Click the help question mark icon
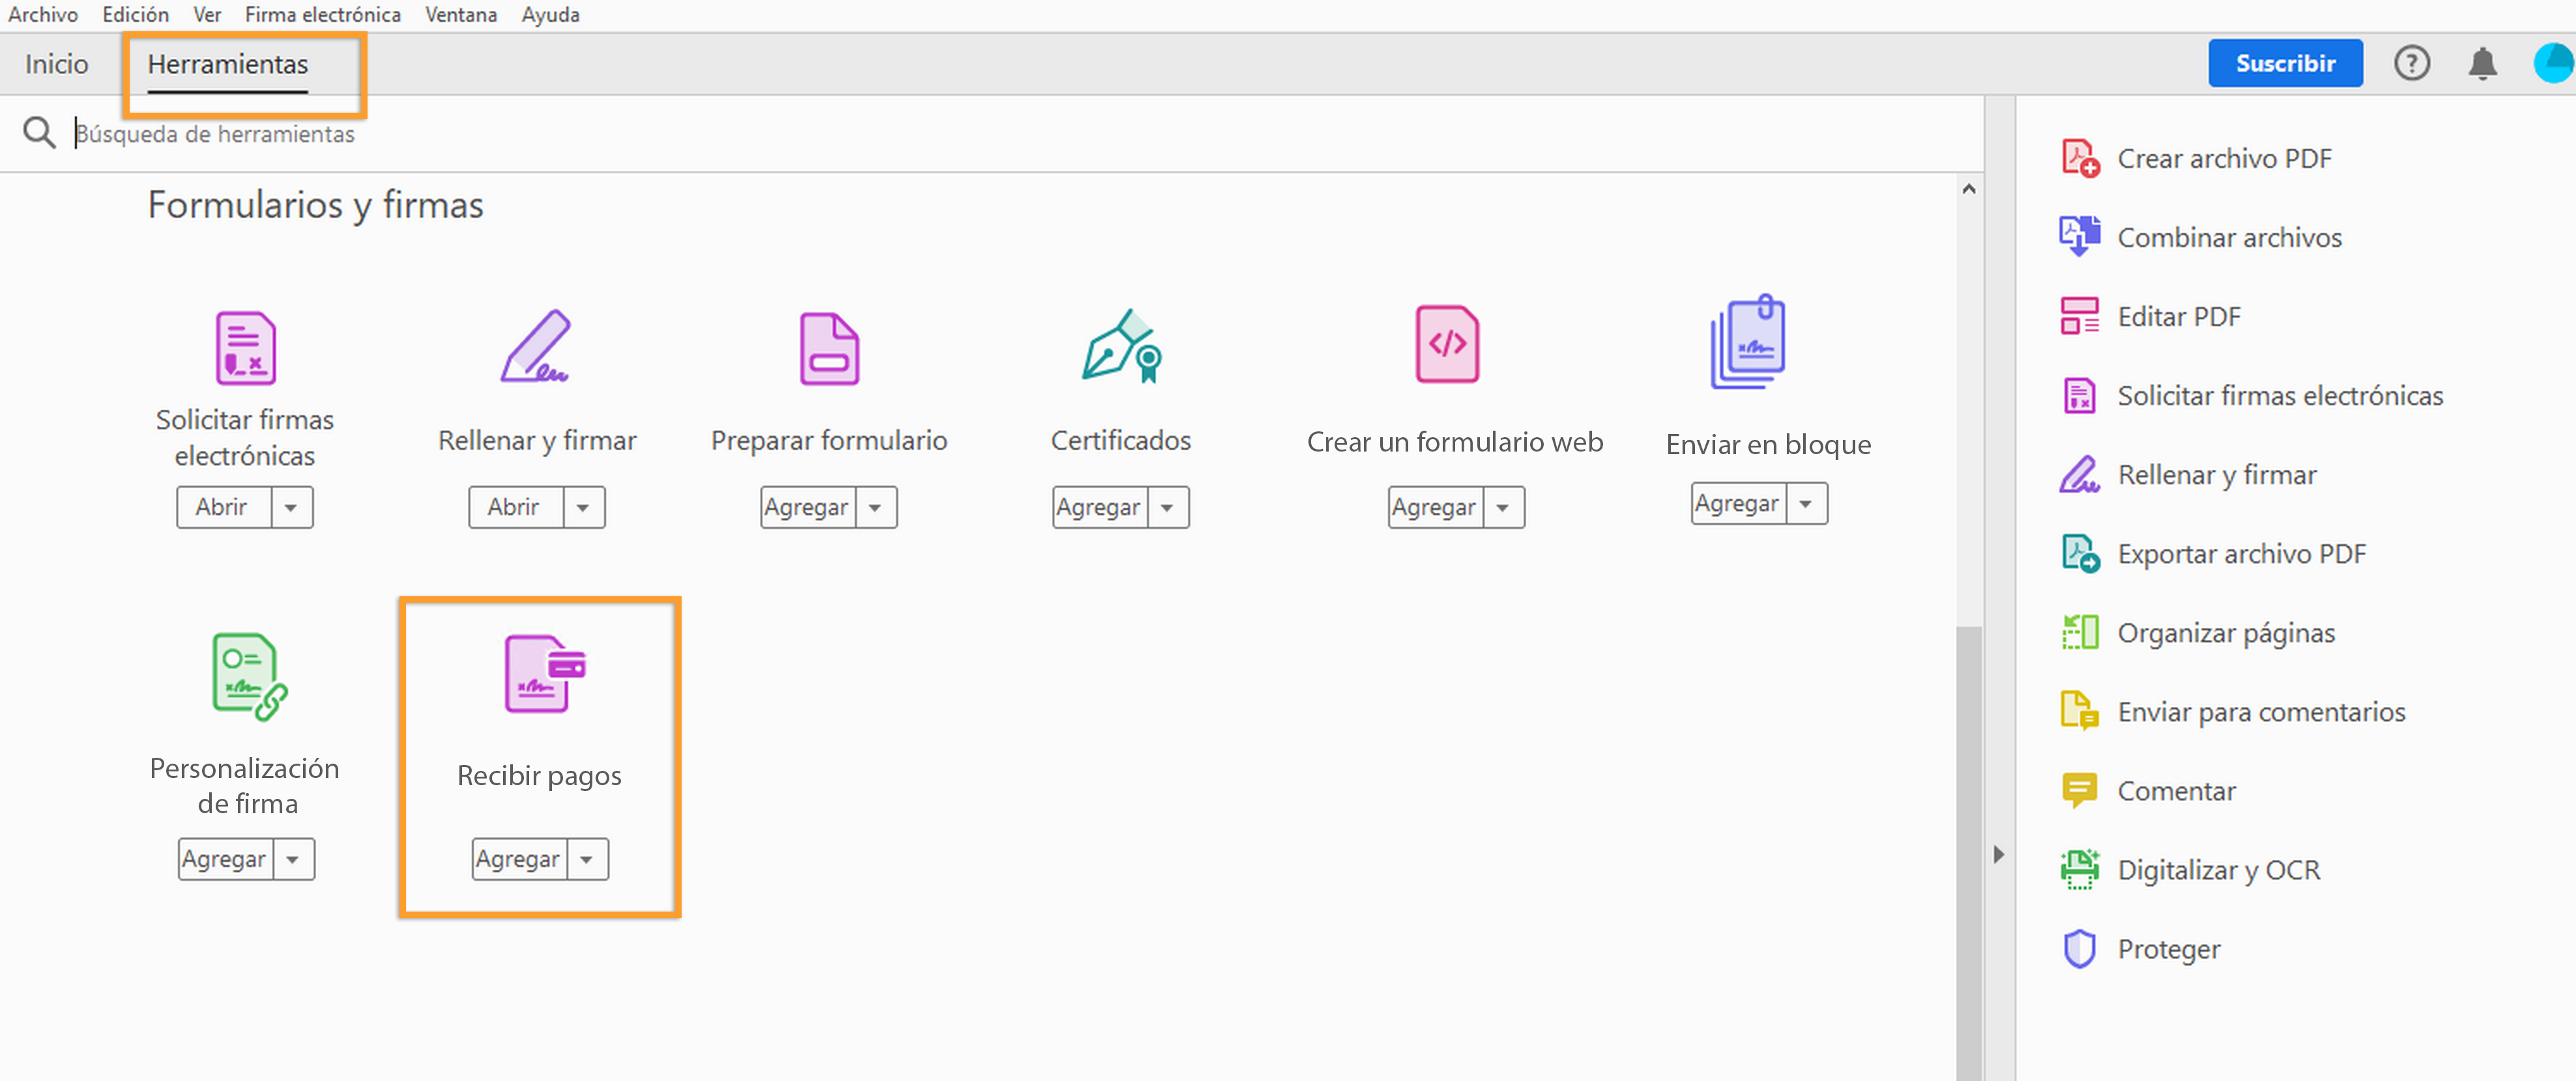This screenshot has height=1081, width=2576. tap(2411, 64)
